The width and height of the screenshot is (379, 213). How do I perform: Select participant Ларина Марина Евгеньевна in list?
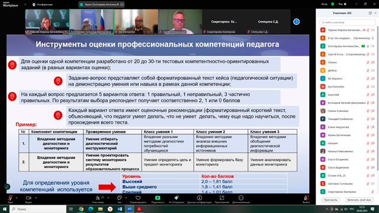348,30
